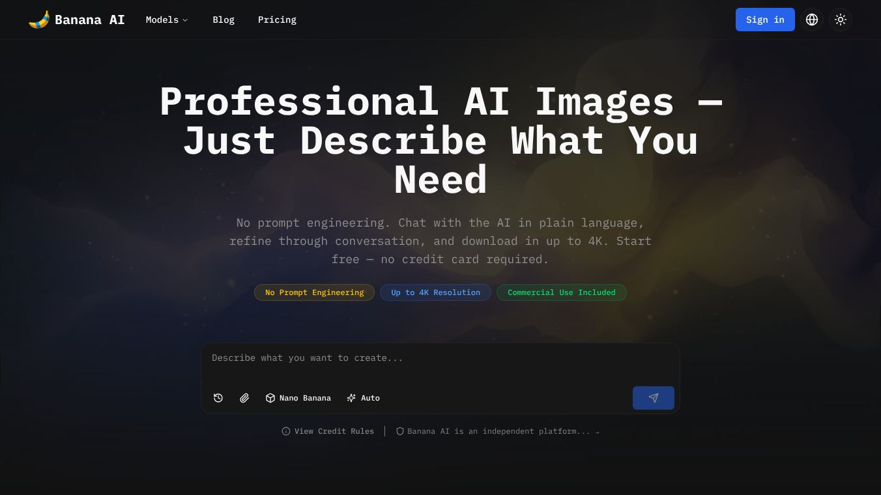Click the cube icon beside Nano Banana
Image resolution: width=881 pixels, height=495 pixels.
point(270,398)
